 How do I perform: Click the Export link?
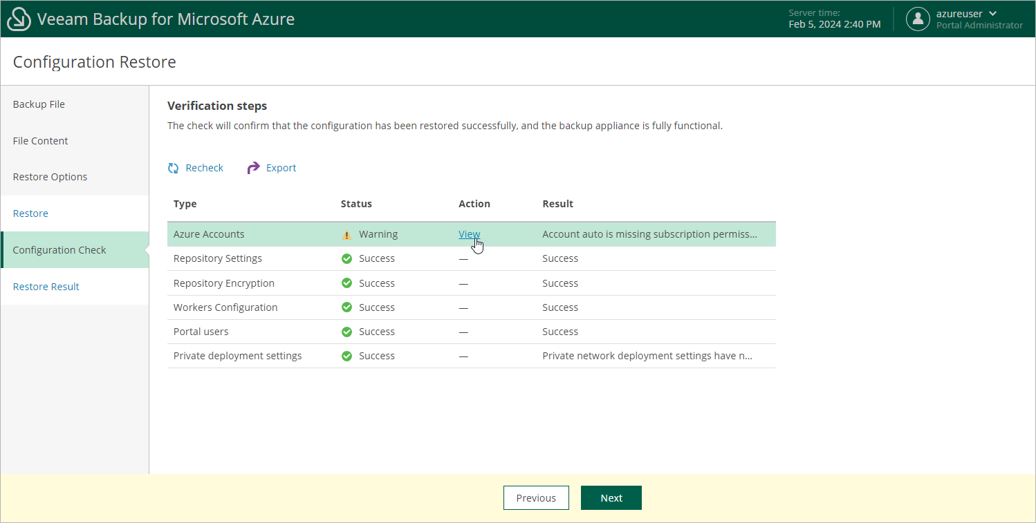(281, 168)
